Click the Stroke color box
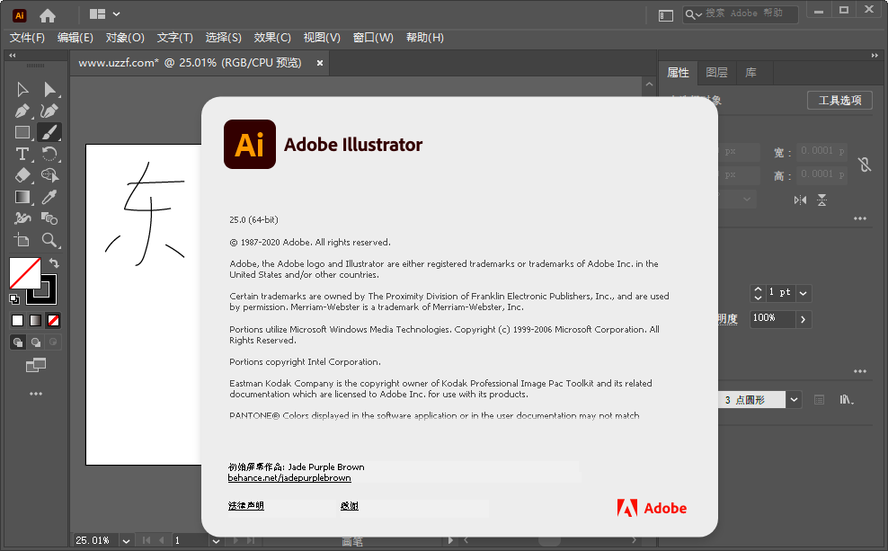The width and height of the screenshot is (888, 551). 49,296
